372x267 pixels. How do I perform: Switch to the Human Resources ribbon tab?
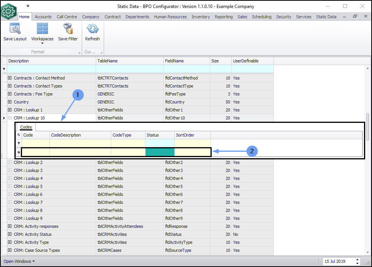170,17
